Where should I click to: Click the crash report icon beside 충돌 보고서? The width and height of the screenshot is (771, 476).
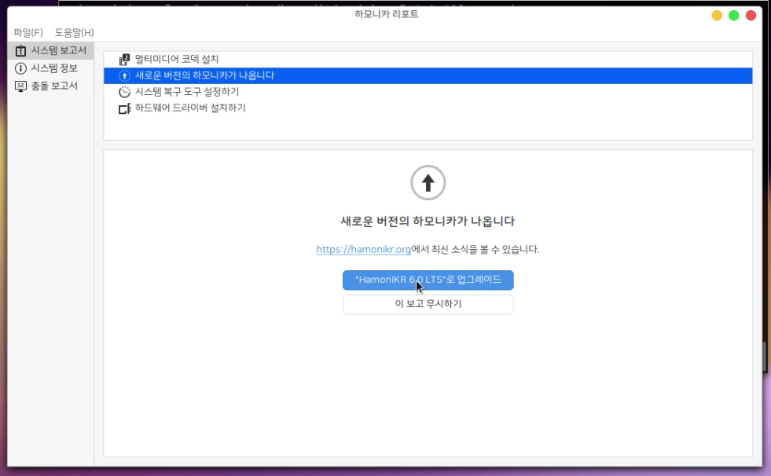[x=21, y=86]
